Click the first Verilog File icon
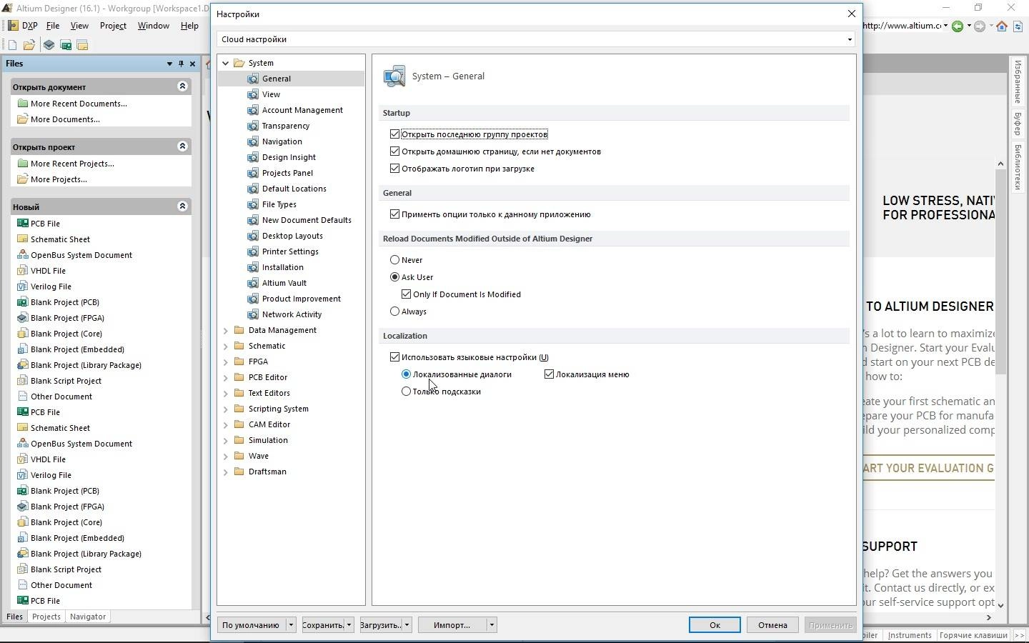 coord(22,286)
